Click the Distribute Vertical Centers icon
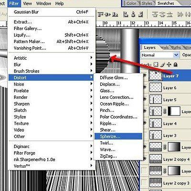 (x=162, y=14)
